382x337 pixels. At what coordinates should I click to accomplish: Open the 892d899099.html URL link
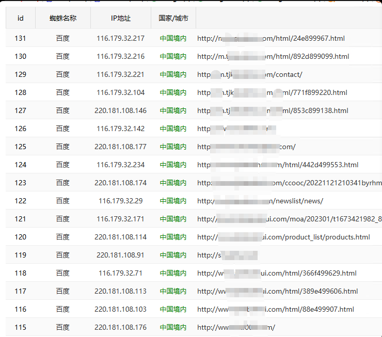[273, 56]
